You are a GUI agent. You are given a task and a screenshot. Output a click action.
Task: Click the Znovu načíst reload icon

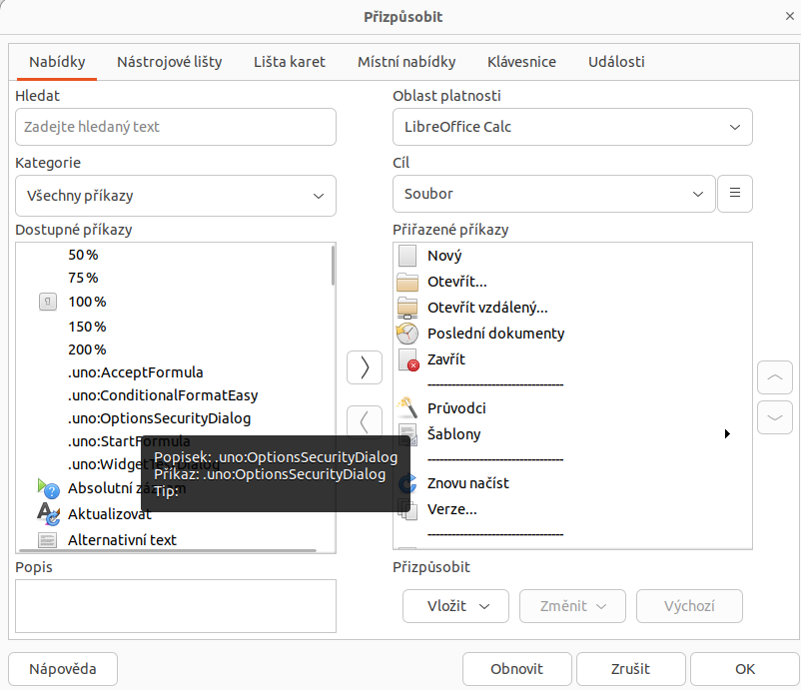click(407, 483)
